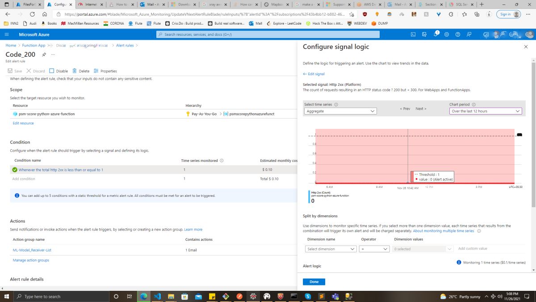Viewport: 536px width, 302px height.
Task: Open alert rule Properties
Action: (105, 71)
